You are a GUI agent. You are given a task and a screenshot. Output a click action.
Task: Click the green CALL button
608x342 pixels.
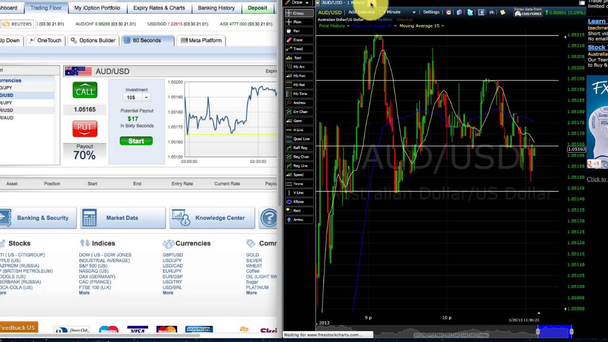pos(85,90)
